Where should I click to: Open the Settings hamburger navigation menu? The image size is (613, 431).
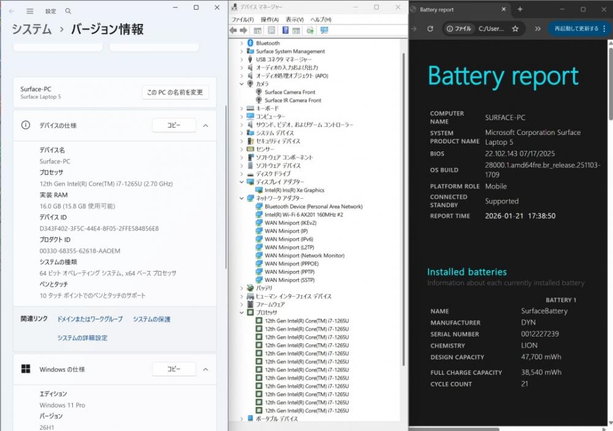(x=29, y=11)
